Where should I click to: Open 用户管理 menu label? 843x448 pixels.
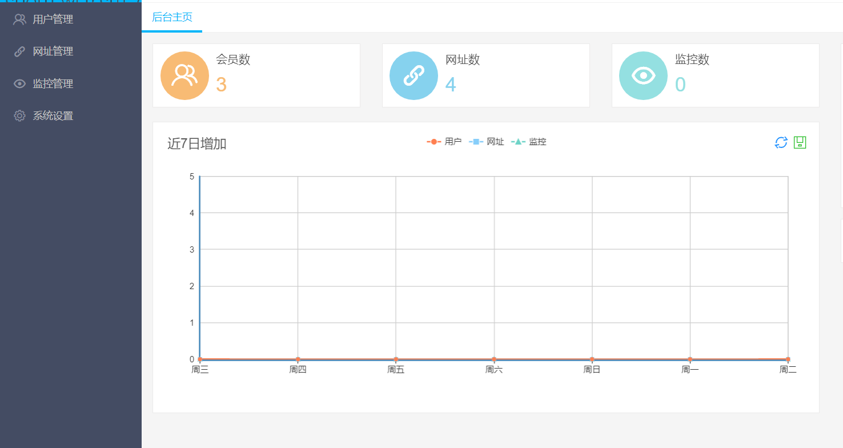53,19
